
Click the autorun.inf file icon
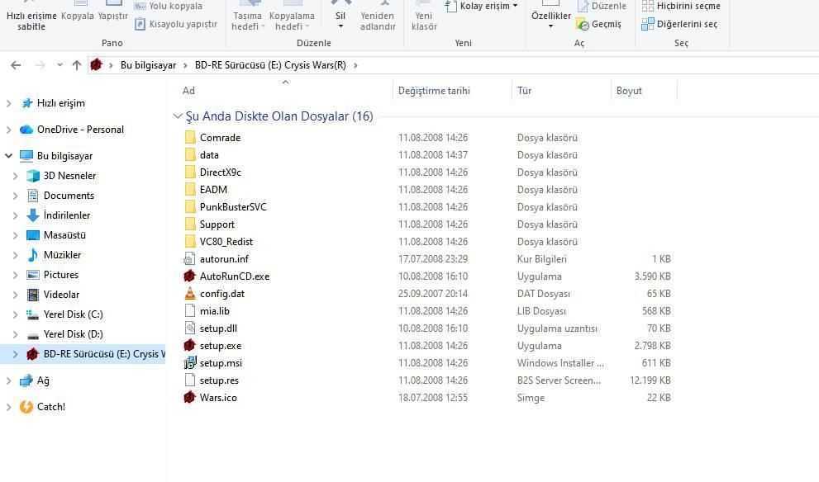coord(189,258)
